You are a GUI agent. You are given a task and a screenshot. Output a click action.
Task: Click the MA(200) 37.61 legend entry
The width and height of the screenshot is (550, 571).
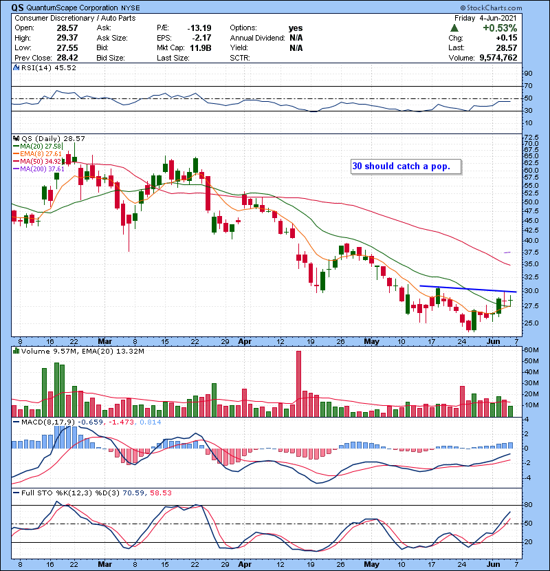coord(42,169)
